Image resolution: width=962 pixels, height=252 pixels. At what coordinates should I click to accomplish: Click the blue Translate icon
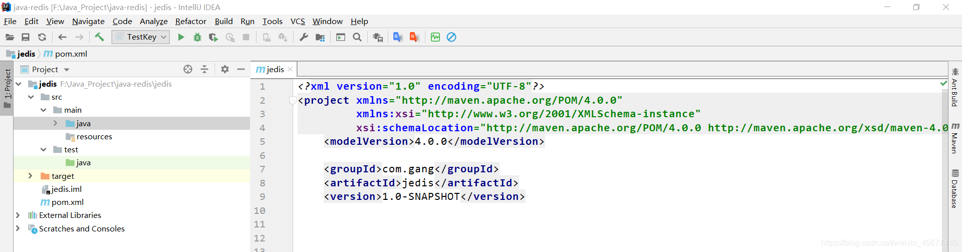[398, 37]
